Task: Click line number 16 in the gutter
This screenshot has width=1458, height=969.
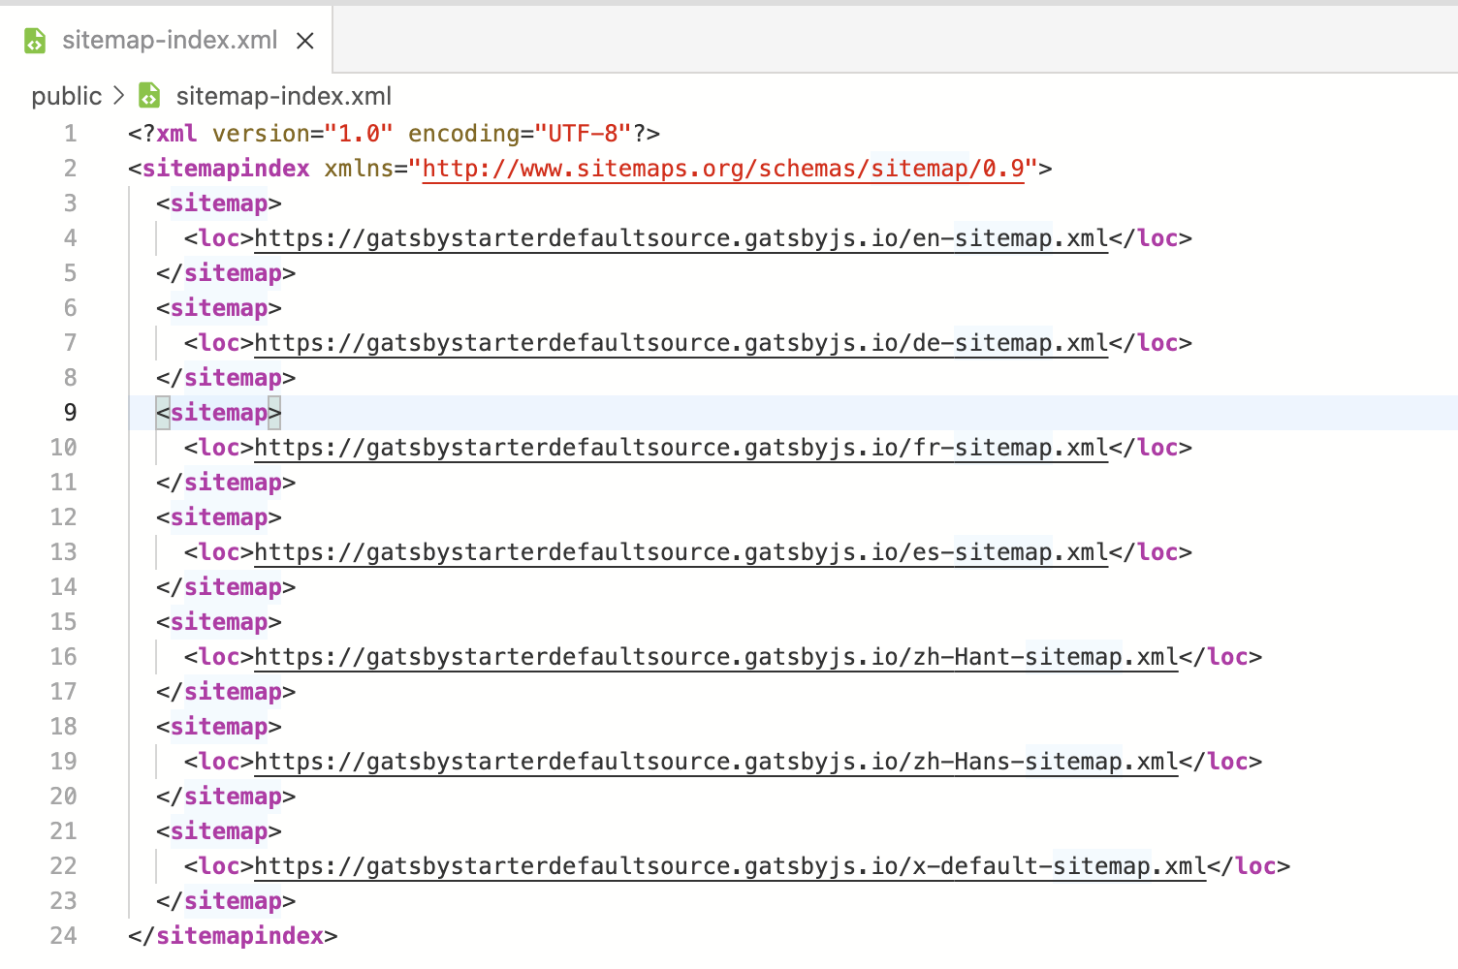Action: (63, 657)
